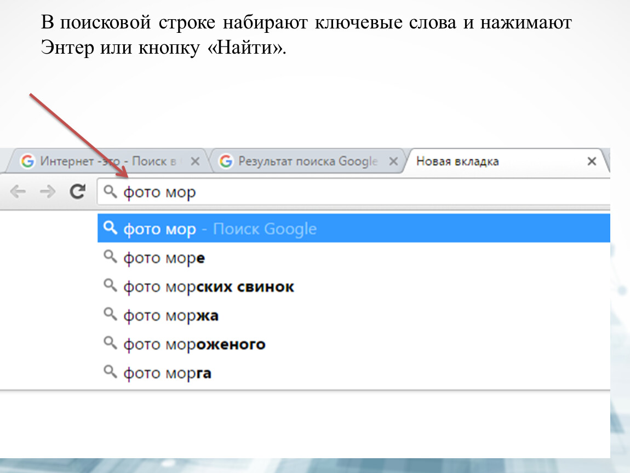Close the Результат поиска Google tab
The width and height of the screenshot is (630, 473).
tap(394, 161)
